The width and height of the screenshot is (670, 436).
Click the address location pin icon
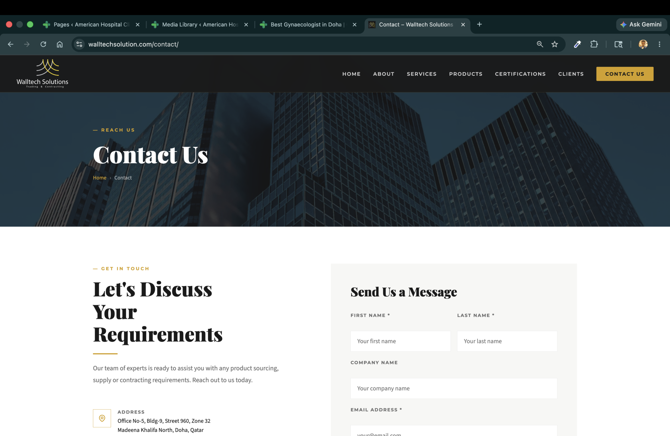click(x=102, y=418)
